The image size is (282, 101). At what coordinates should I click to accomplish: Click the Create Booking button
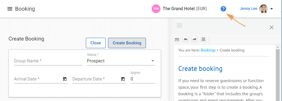point(127,43)
